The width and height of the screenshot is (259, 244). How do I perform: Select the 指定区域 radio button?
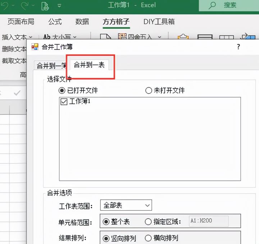pos(148,222)
